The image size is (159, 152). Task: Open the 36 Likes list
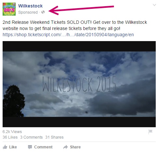[x=10, y=137]
